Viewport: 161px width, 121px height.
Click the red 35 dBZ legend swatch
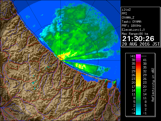click(x=138, y=64)
